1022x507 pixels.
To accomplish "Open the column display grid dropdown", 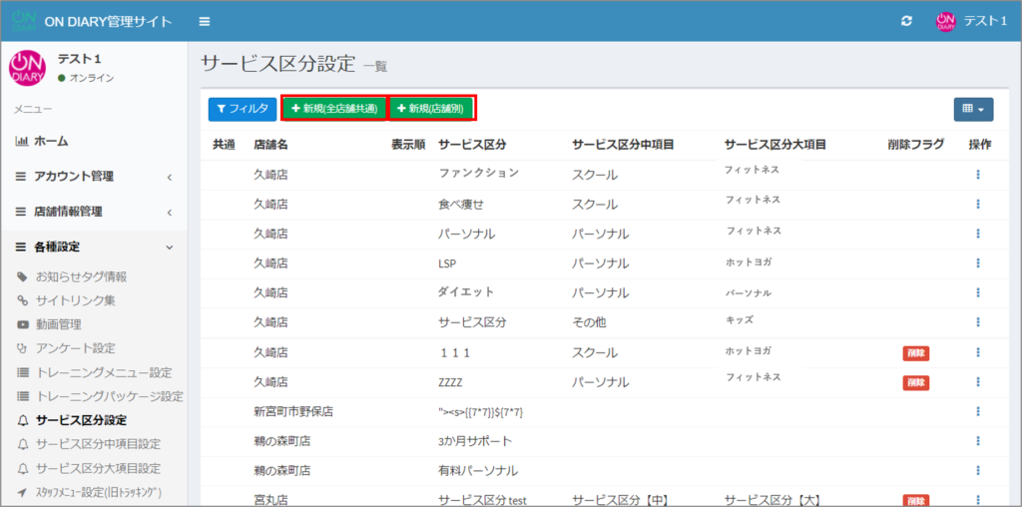I will click(x=973, y=109).
